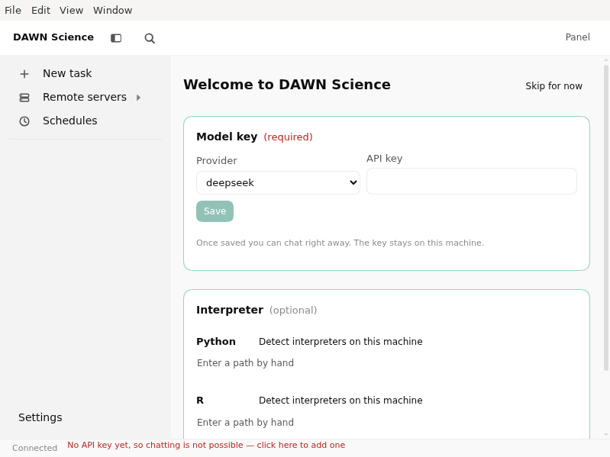Open the View menu
610x457 pixels.
[71, 10]
